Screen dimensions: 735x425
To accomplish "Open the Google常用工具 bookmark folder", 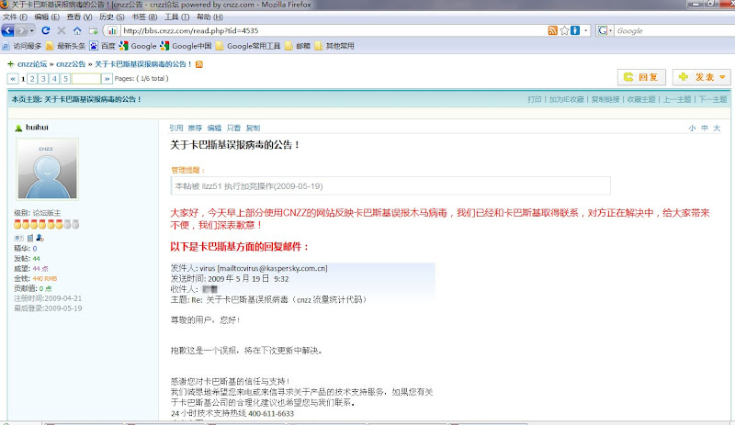I will point(247,46).
